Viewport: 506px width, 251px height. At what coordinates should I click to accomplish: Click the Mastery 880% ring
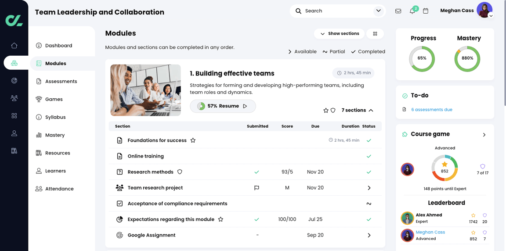click(x=467, y=58)
